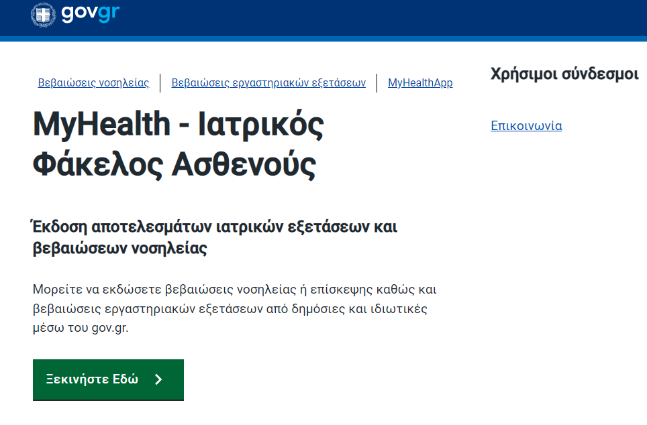Open Βεβαιώσεις εργαστηριακών εξετάσεων link
The image size is (647, 425).
268,83
